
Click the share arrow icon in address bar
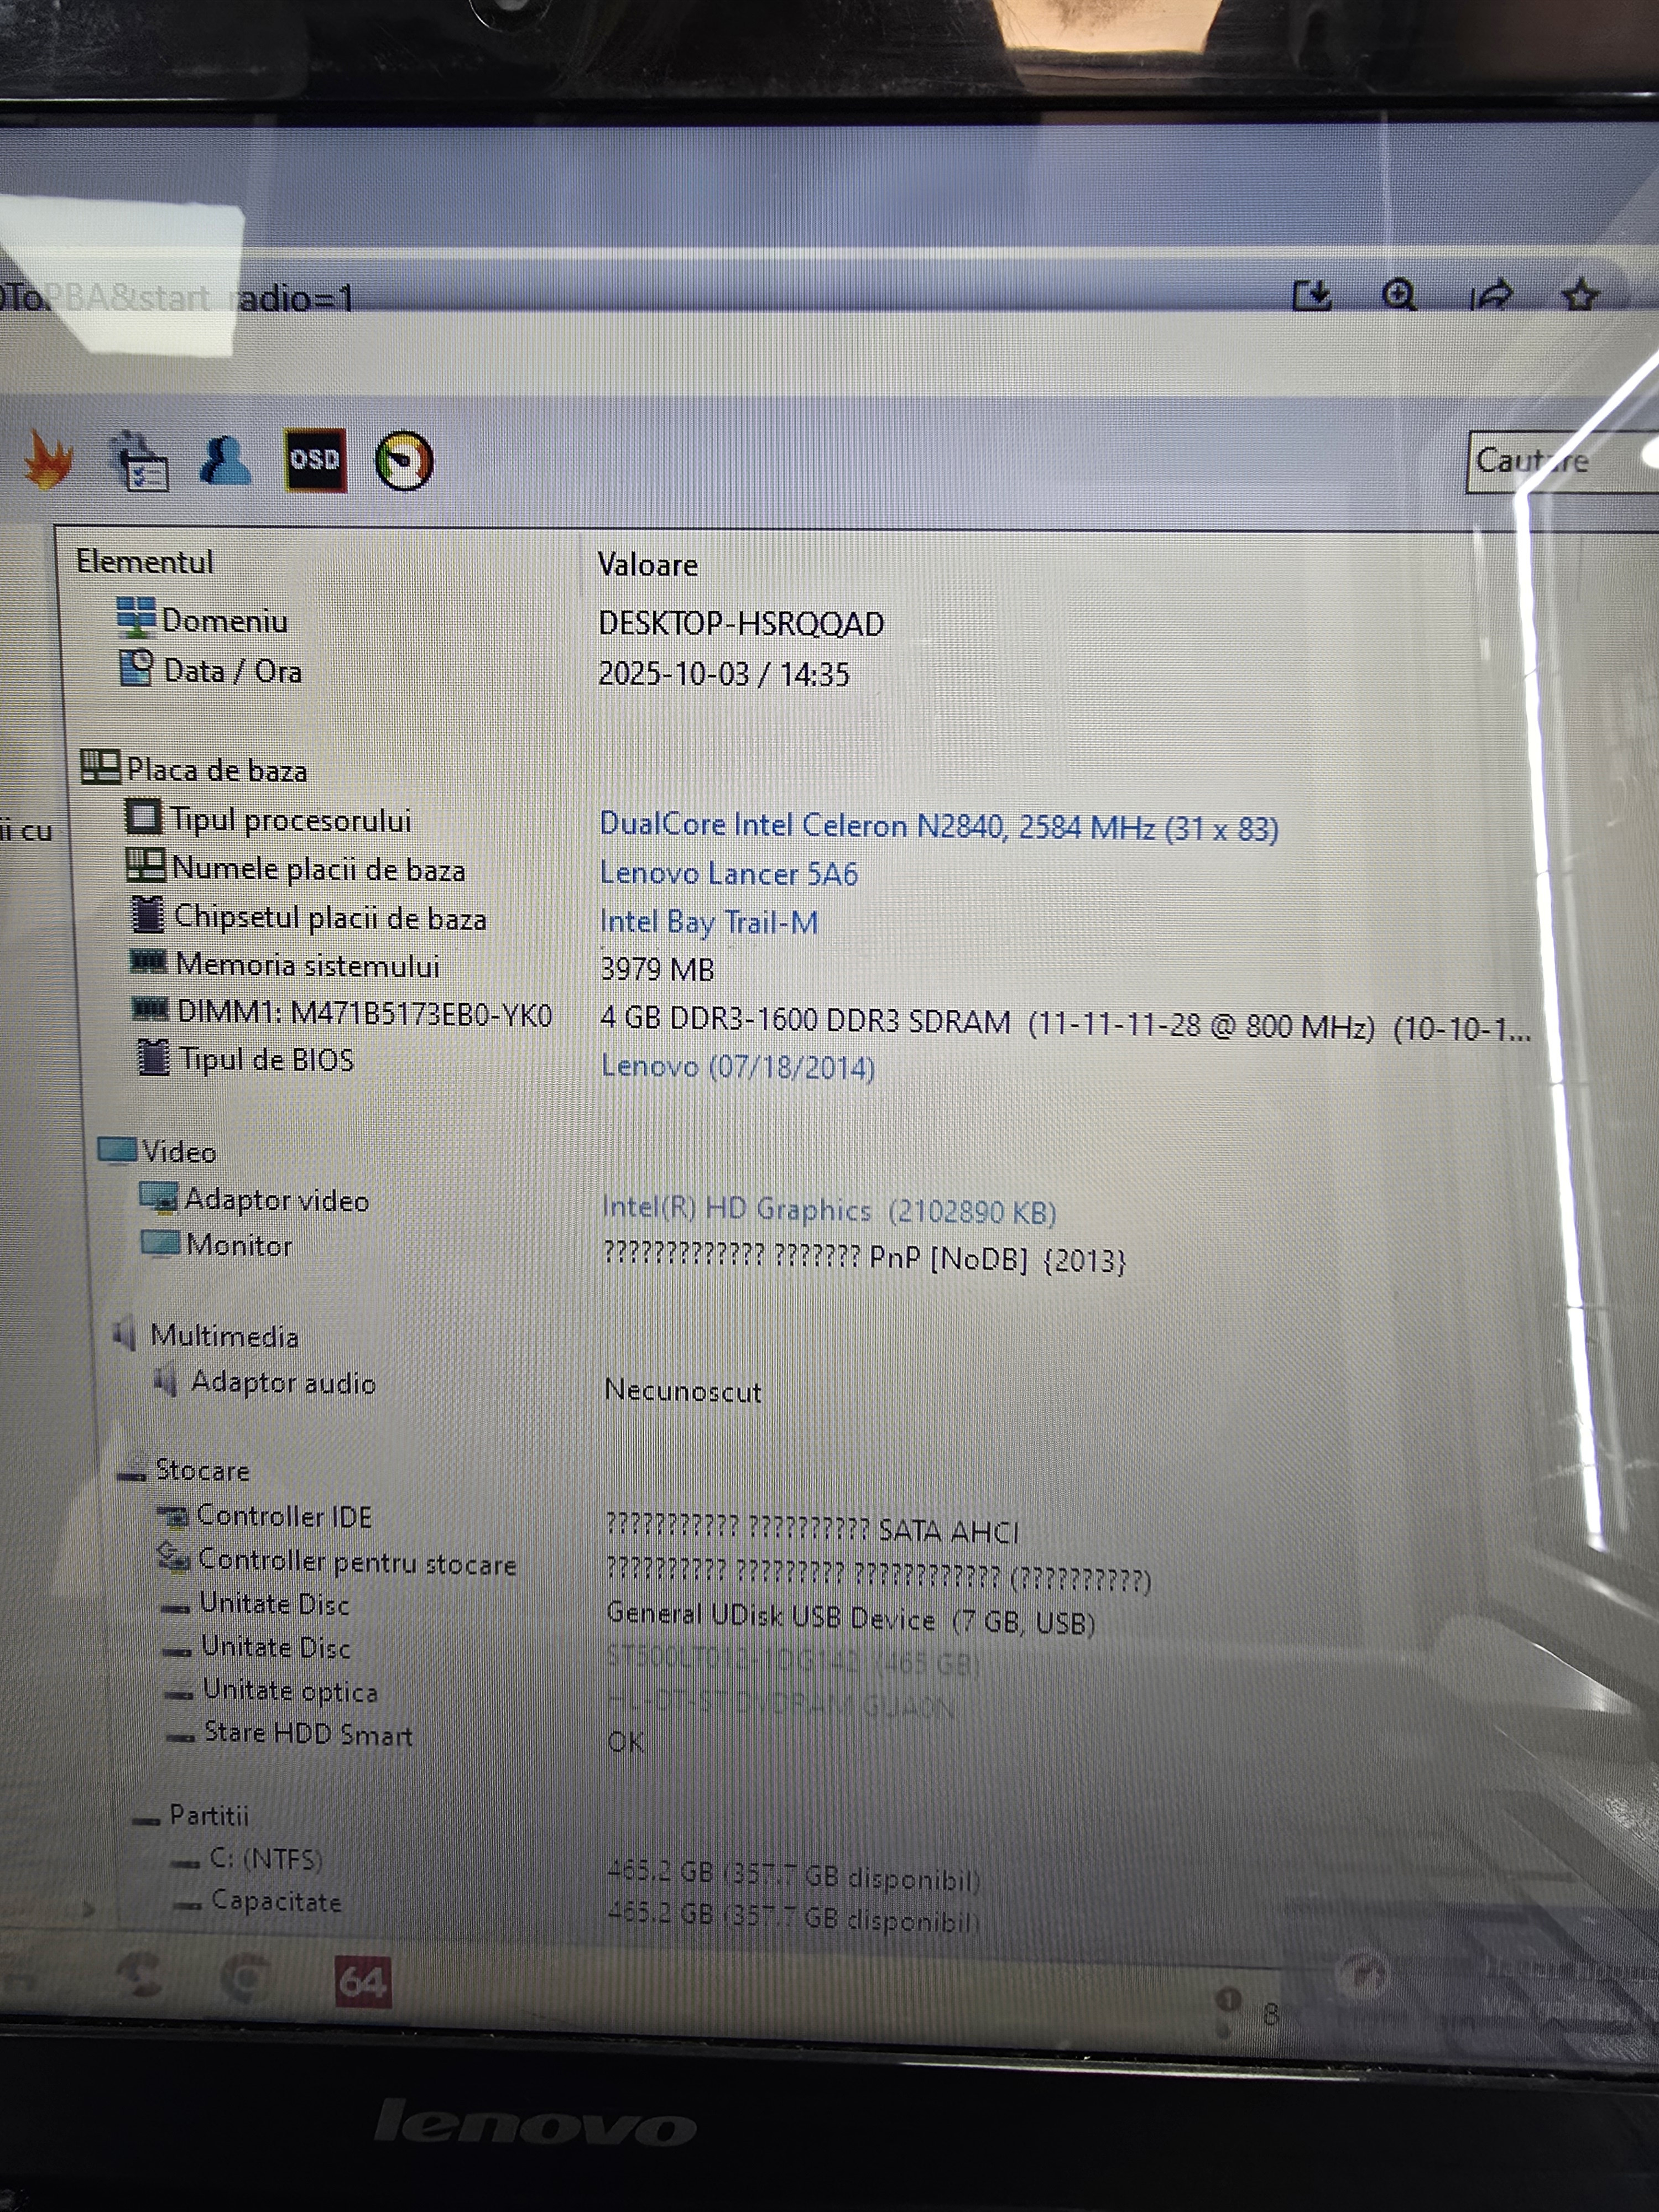pyautogui.click(x=1491, y=296)
